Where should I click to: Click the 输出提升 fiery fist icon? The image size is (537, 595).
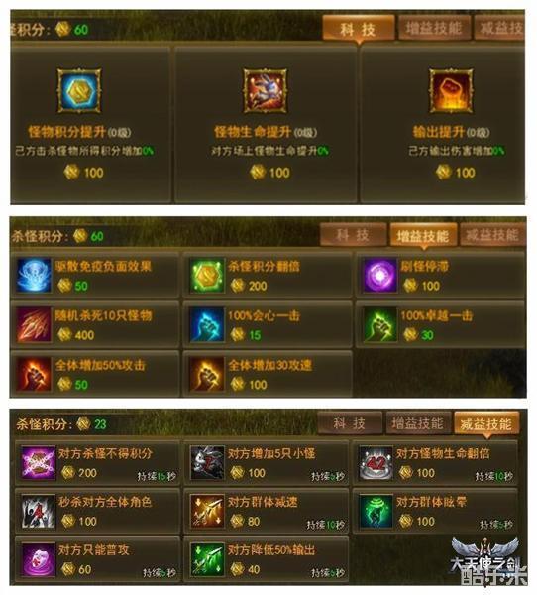tap(451, 90)
